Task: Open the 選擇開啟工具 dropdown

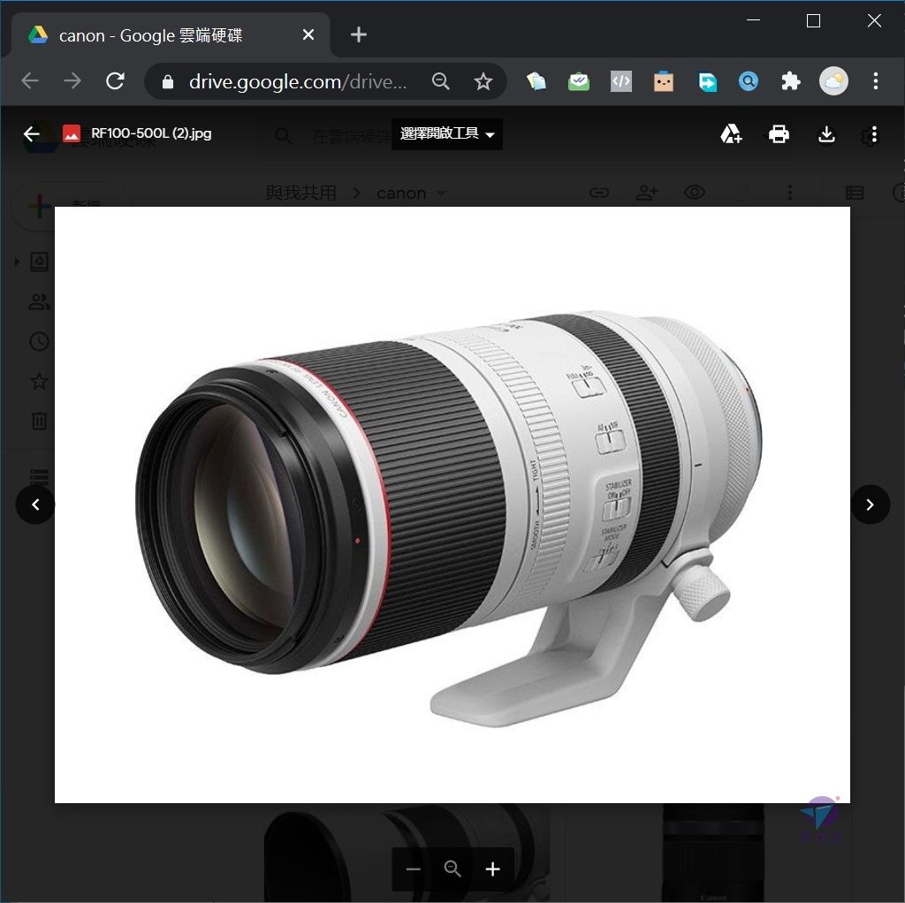Action: tap(446, 134)
